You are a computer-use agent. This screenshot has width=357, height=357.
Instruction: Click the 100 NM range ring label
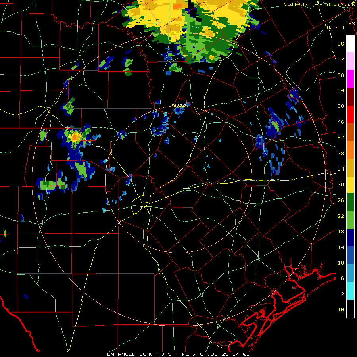(x=178, y=33)
